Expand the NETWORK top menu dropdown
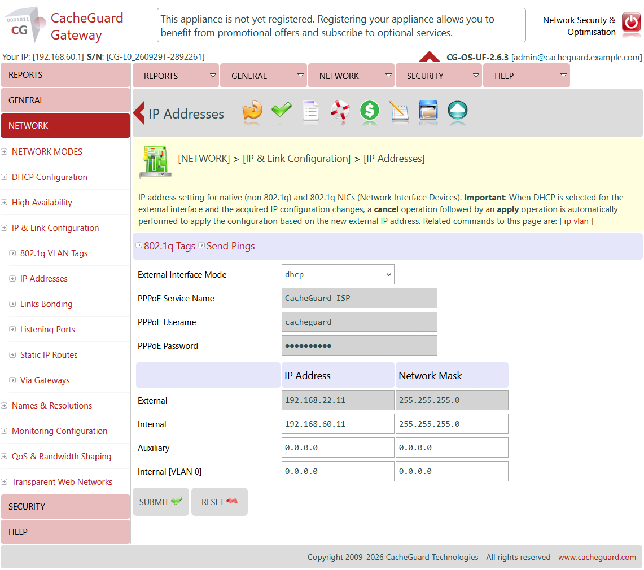The image size is (644, 570). tap(388, 76)
